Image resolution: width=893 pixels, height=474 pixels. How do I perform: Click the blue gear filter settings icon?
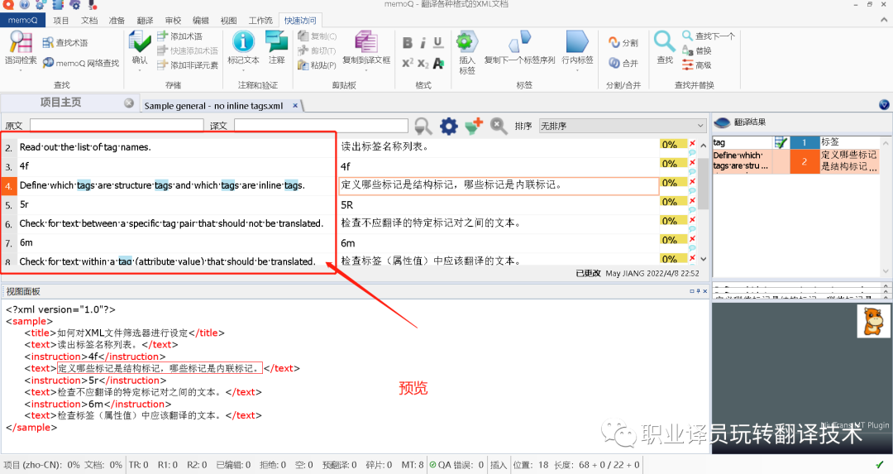click(x=448, y=126)
